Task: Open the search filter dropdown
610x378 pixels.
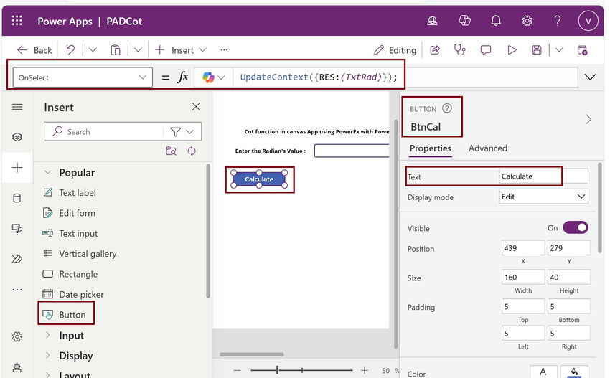Action: 182,132
